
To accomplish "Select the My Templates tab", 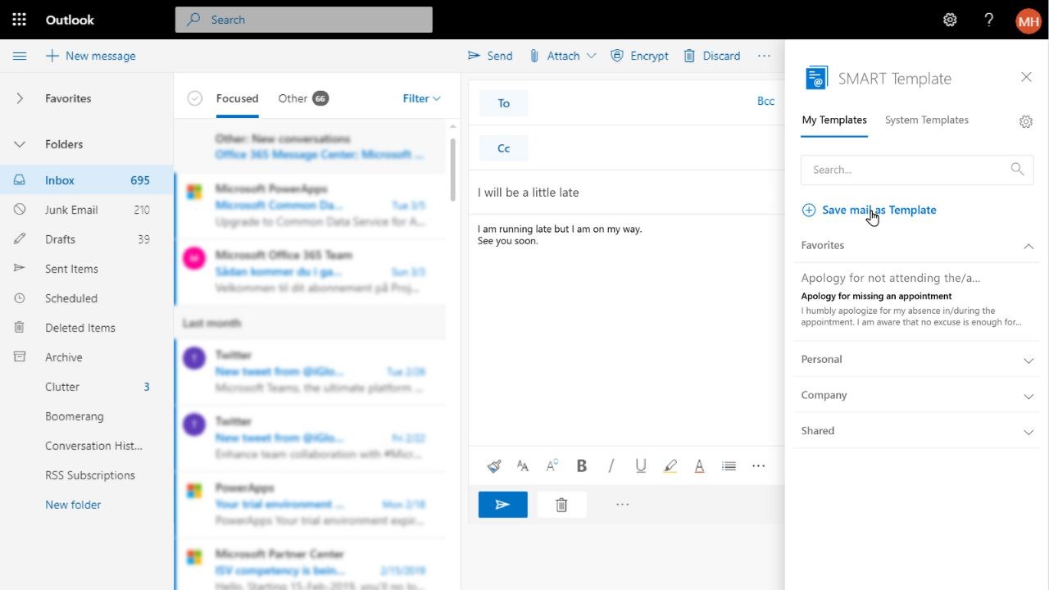I will tap(834, 120).
